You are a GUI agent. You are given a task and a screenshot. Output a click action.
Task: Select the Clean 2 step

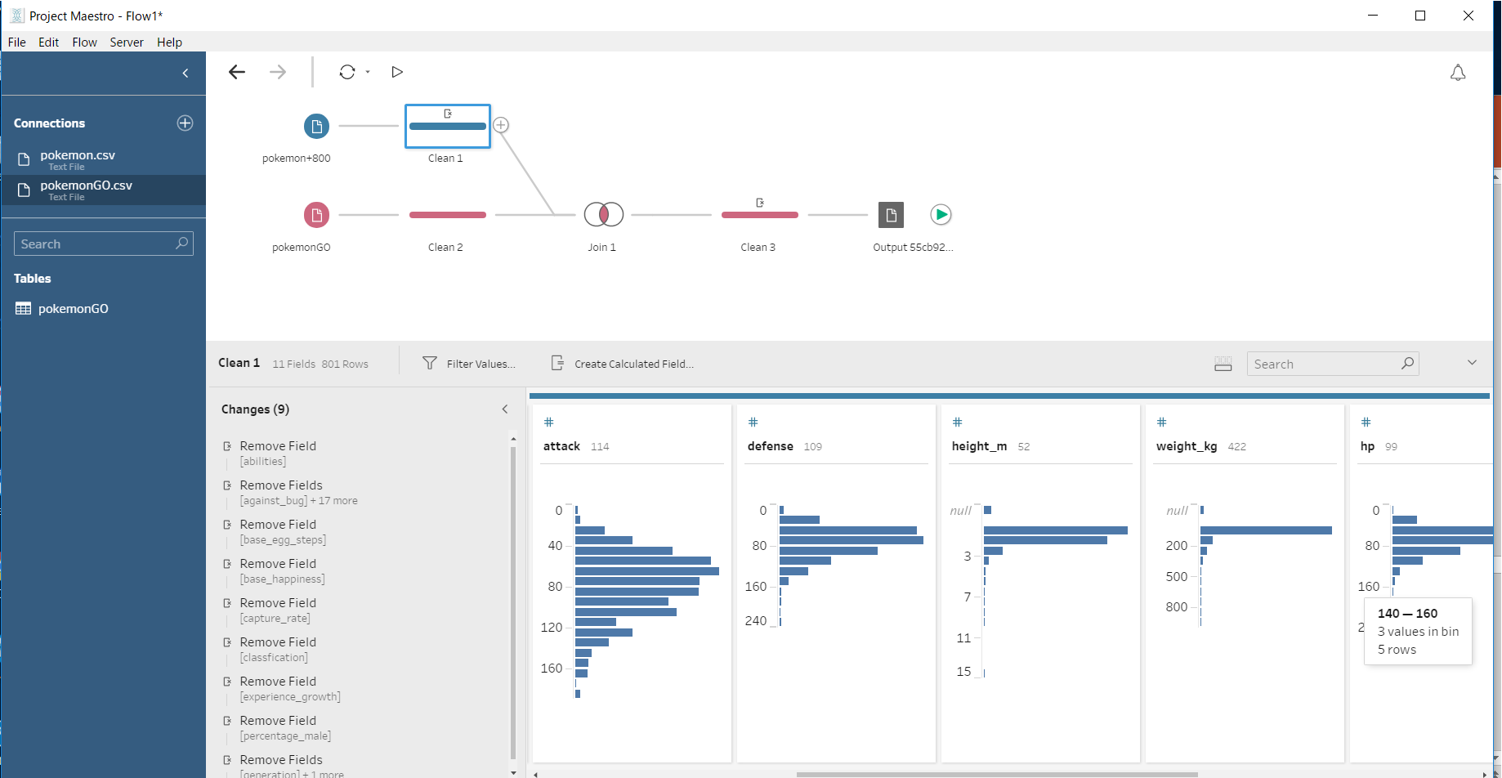click(x=448, y=215)
